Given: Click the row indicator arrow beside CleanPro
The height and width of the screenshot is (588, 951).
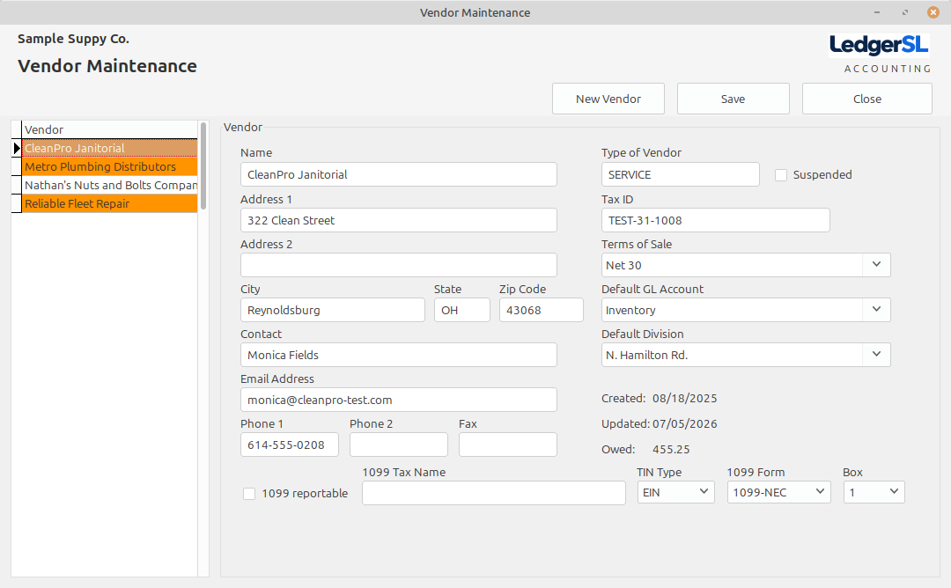Looking at the screenshot, I should [x=17, y=149].
